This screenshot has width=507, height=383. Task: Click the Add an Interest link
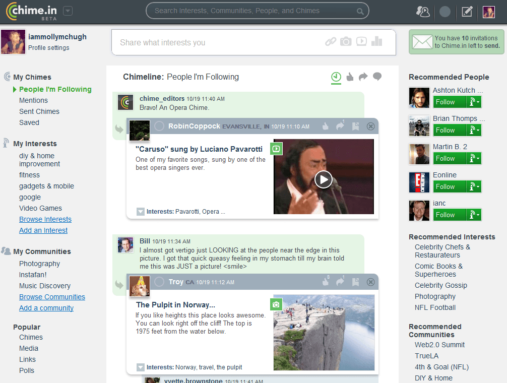(43, 230)
